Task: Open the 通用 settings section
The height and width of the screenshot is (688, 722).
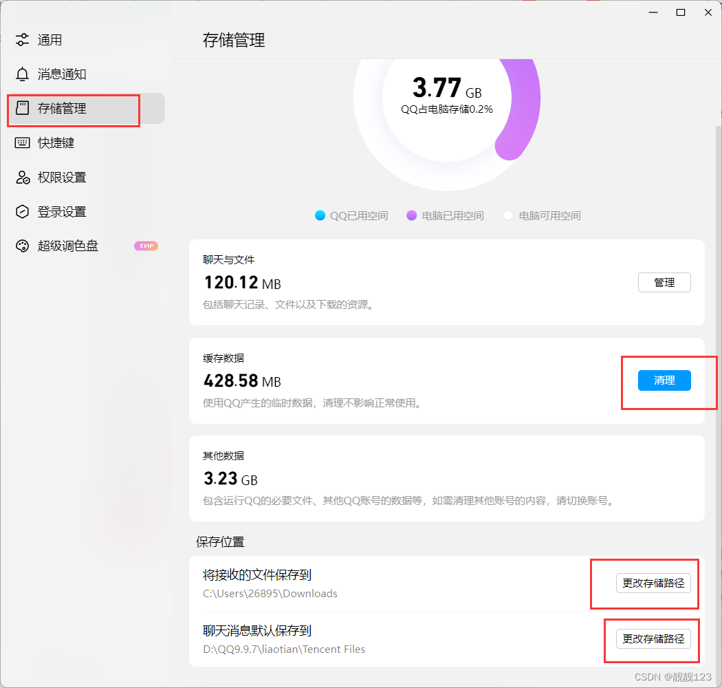Action: click(x=86, y=40)
